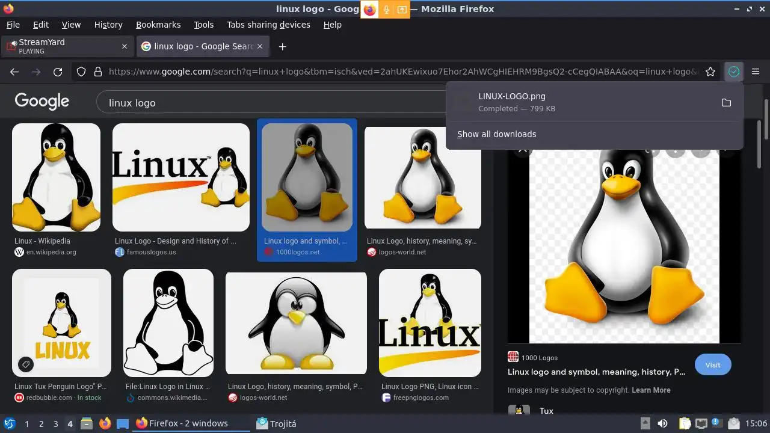Screen dimensions: 770x433
Task: Toggle the downloads toolbar button
Action: 733,72
